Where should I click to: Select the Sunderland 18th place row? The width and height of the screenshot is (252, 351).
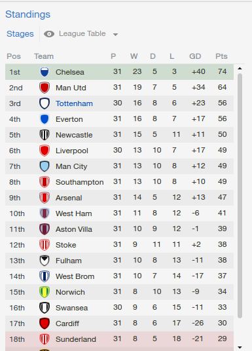tap(119, 339)
